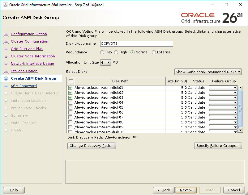Check the asm-disk08 checkbox
This screenshot has height=195, width=248.
(71, 122)
